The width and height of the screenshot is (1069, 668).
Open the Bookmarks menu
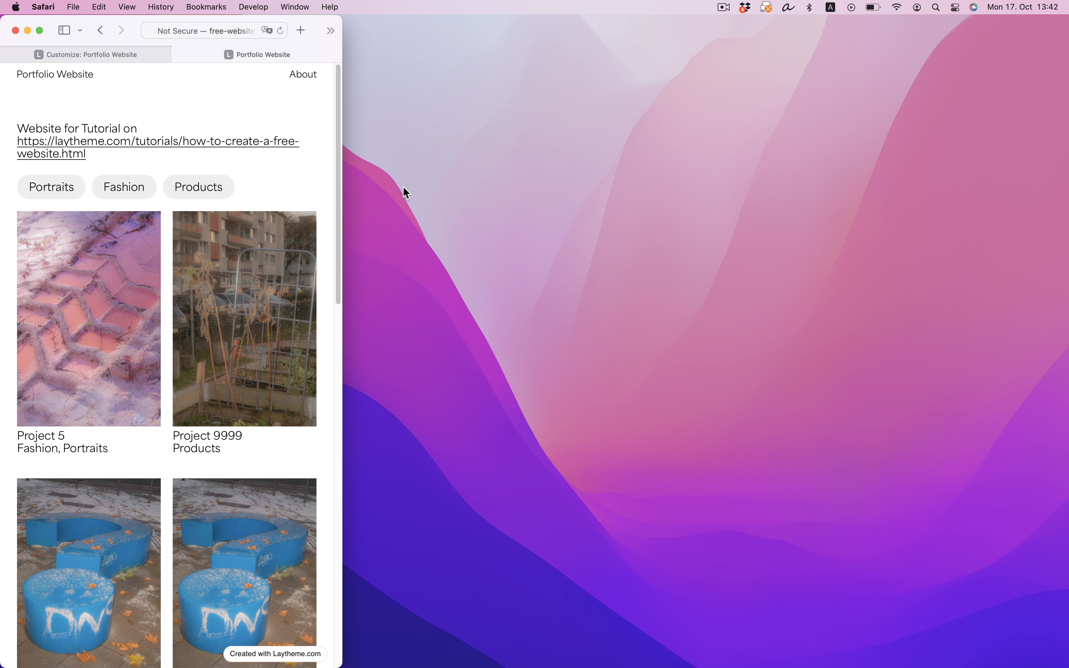[206, 7]
